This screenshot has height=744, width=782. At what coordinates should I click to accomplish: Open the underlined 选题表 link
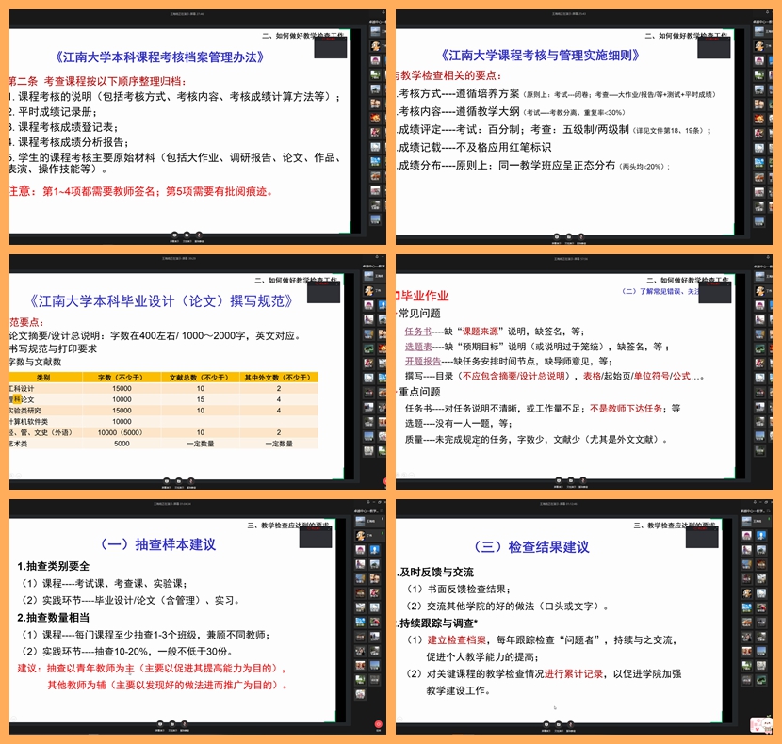417,346
